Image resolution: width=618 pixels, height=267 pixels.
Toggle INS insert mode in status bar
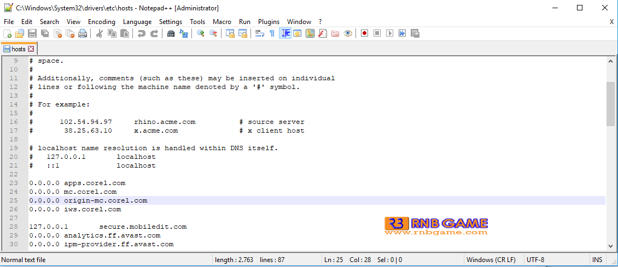pyautogui.click(x=597, y=260)
